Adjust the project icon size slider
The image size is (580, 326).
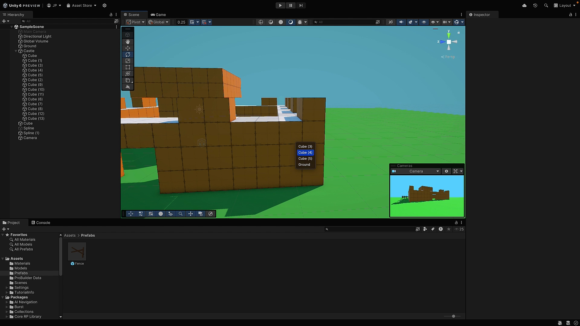(x=453, y=316)
